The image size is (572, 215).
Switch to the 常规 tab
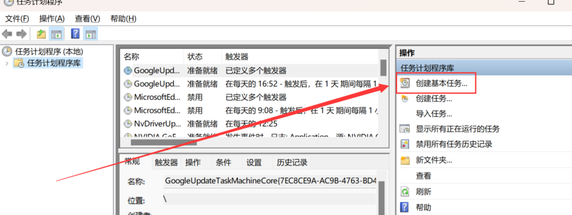[x=132, y=162]
